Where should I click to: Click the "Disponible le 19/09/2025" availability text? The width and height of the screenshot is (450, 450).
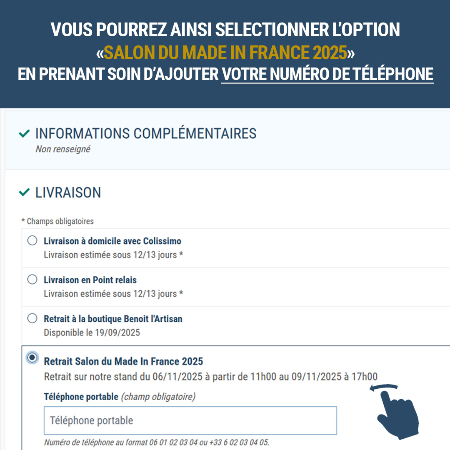coord(92,332)
